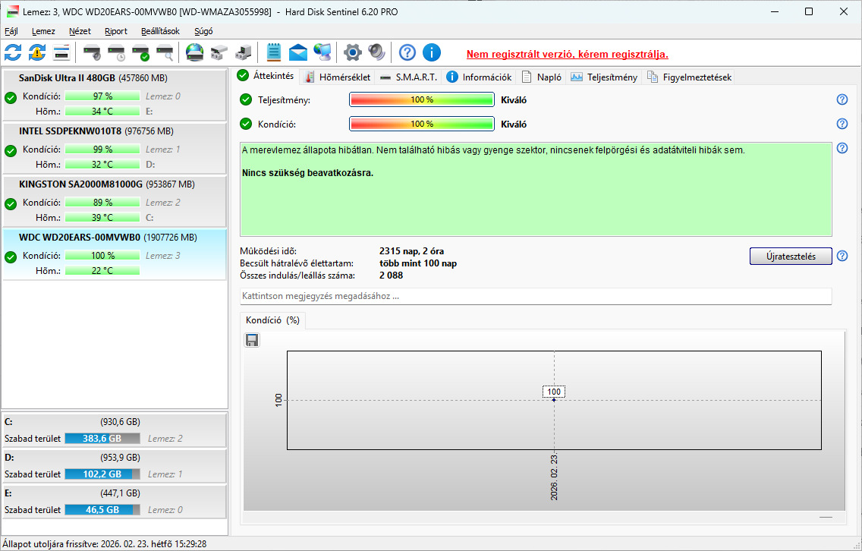Switch to the S.M.A.R.T. tab
The height and width of the screenshot is (551, 862).
[x=409, y=77]
